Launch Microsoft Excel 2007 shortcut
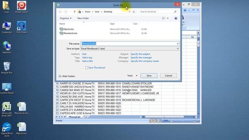 [x=7, y=109]
